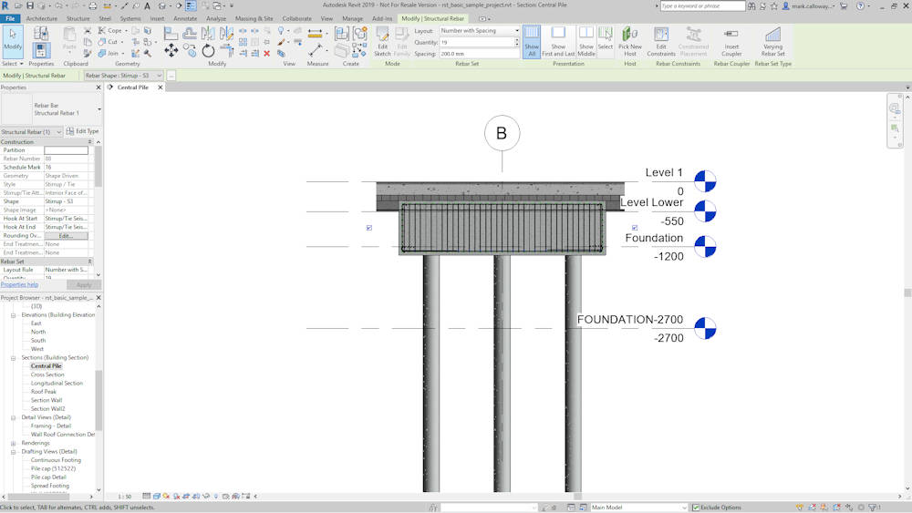Viewport: 912px width, 513px height.
Task: Toggle the checkbox left of the foundation
Action: pyautogui.click(x=369, y=228)
